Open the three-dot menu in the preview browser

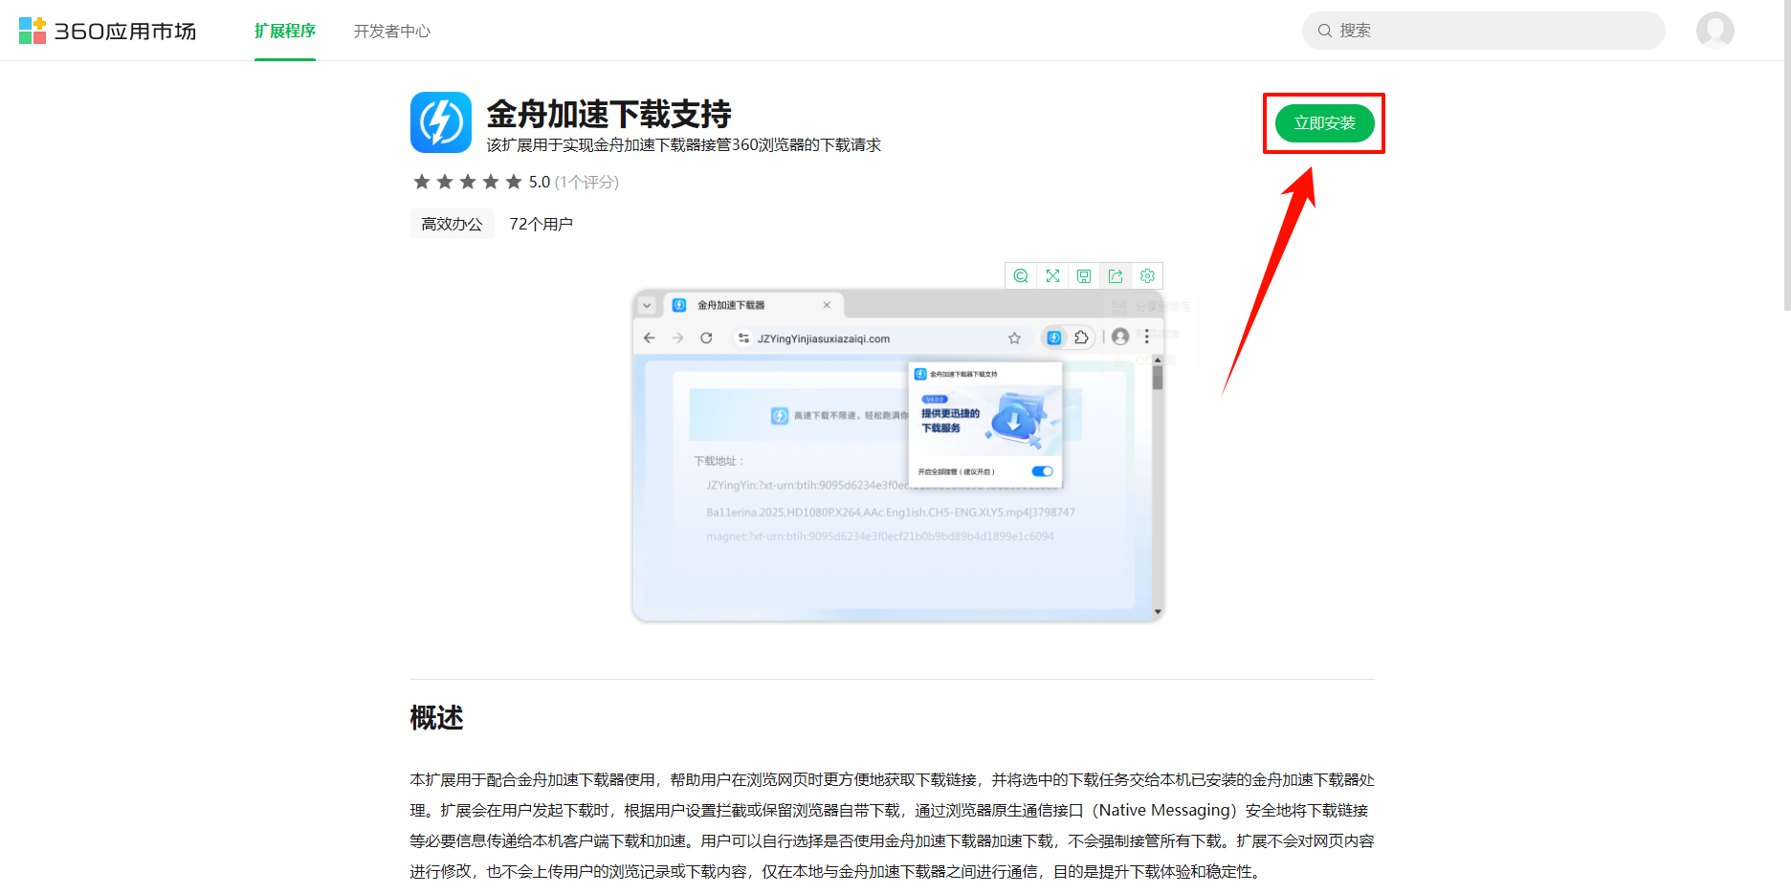pos(1146,337)
